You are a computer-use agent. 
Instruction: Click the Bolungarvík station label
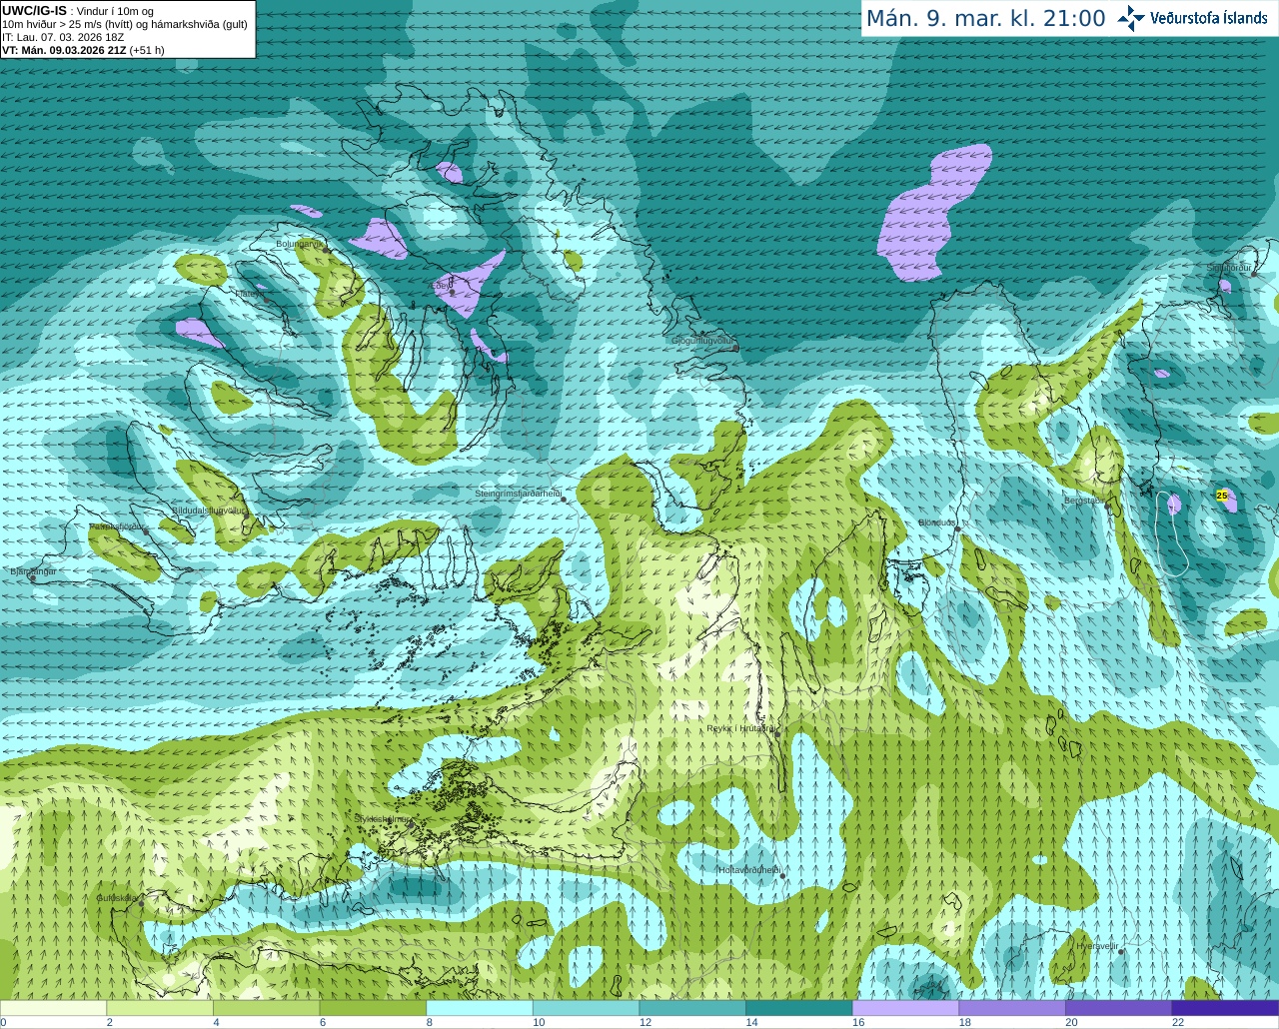(x=299, y=243)
